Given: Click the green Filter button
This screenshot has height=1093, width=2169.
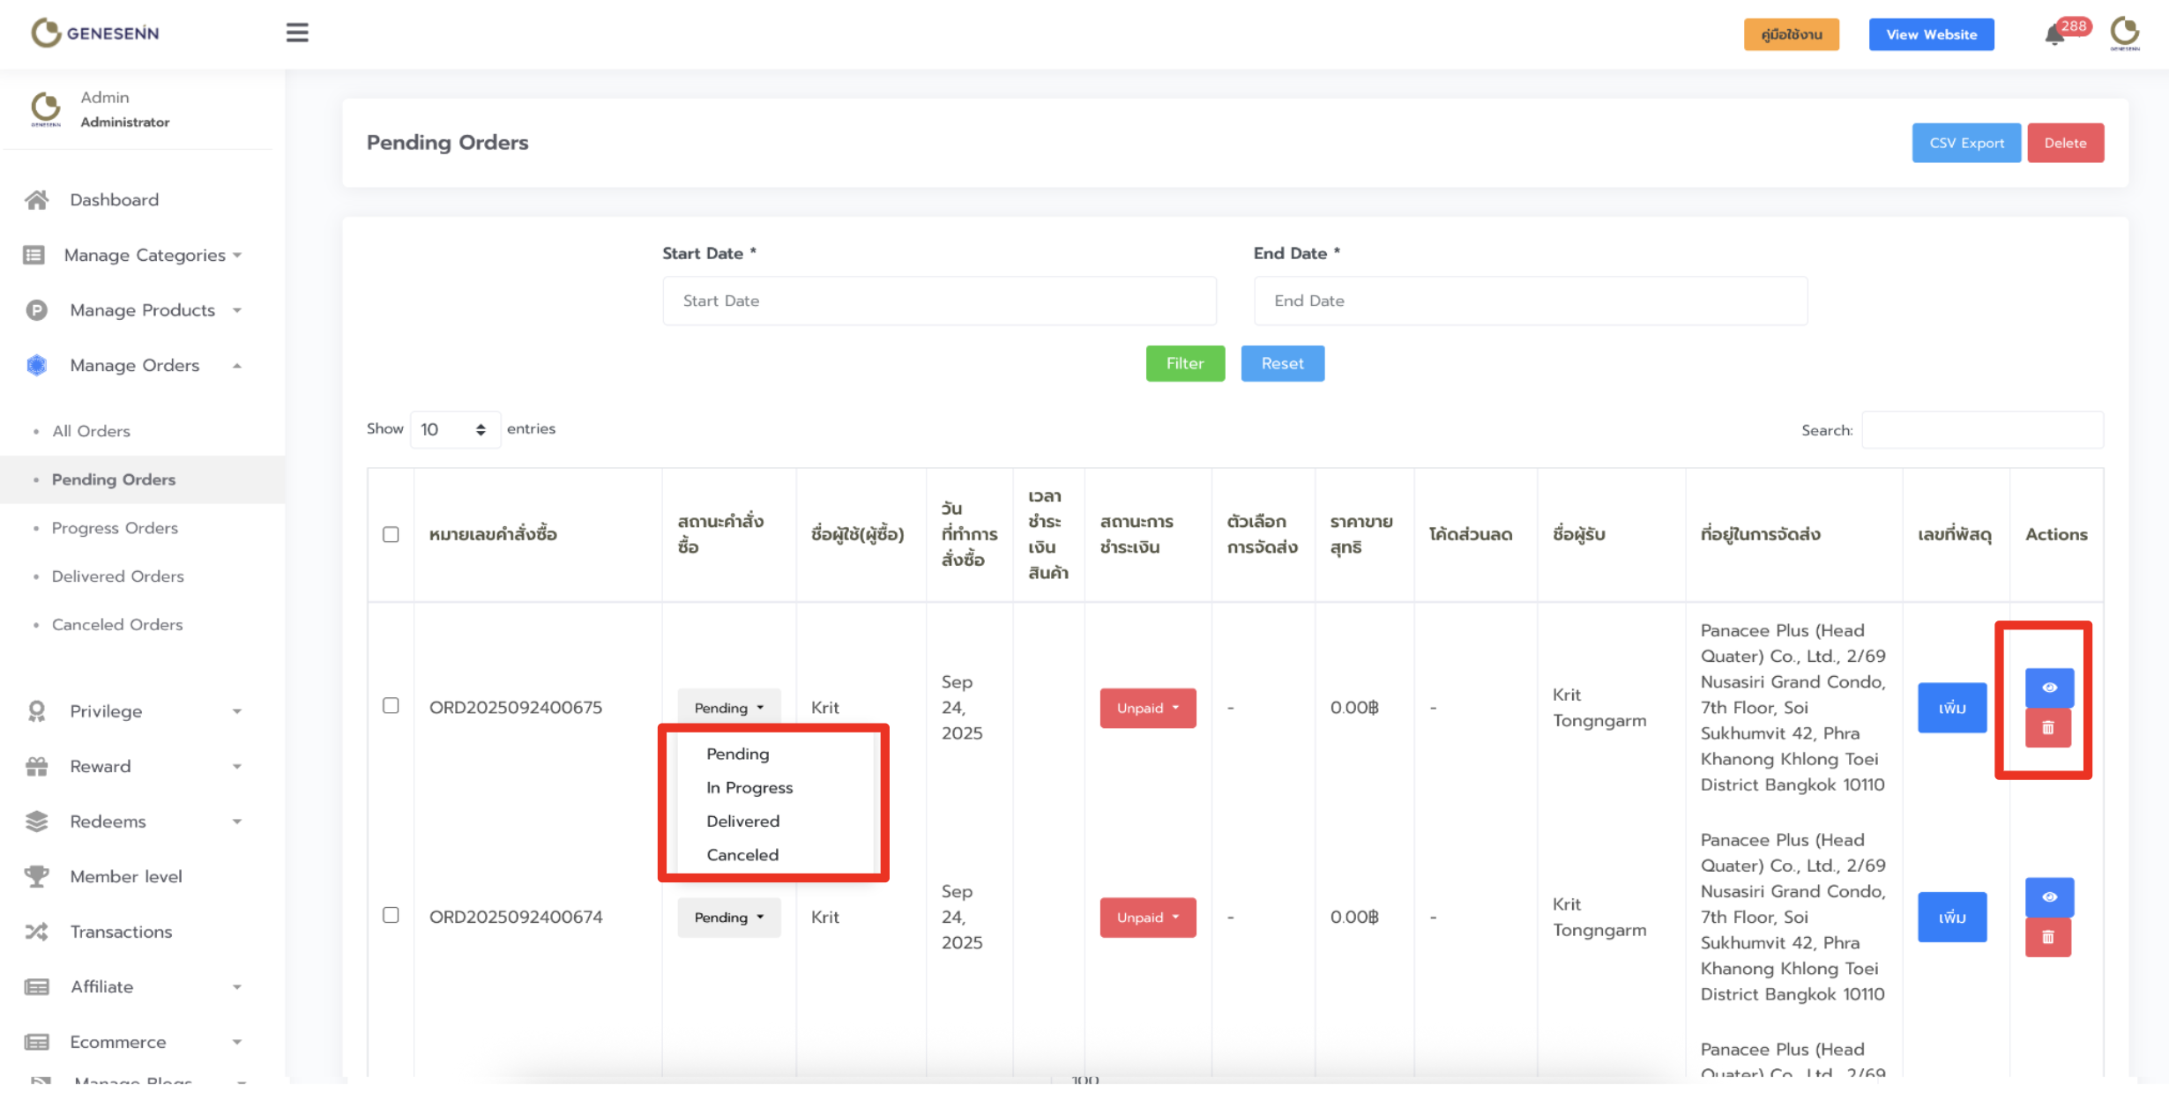Looking at the screenshot, I should (x=1184, y=363).
